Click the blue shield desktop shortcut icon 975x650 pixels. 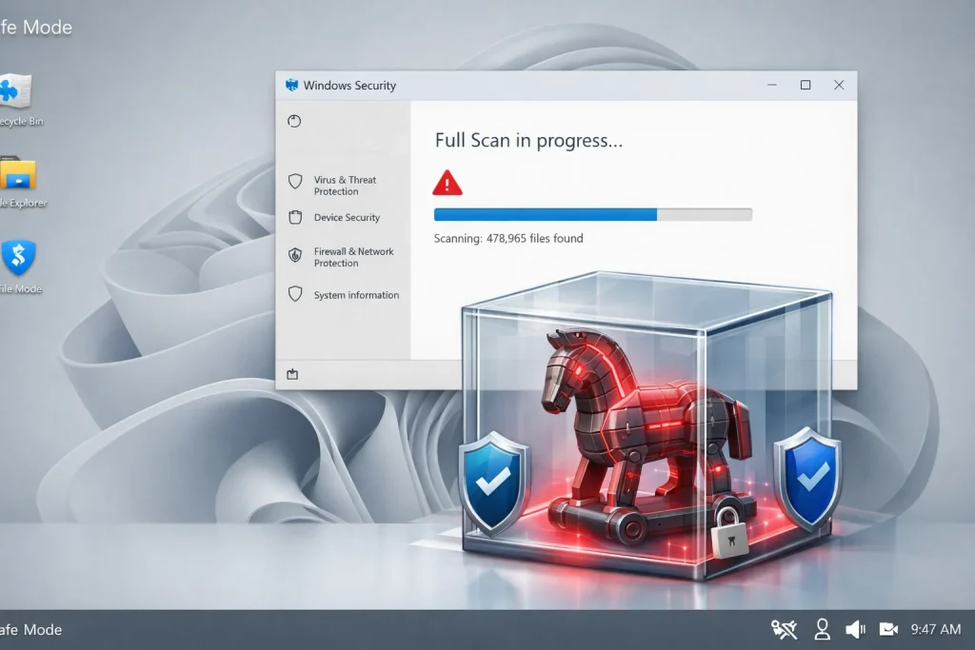pyautogui.click(x=19, y=257)
